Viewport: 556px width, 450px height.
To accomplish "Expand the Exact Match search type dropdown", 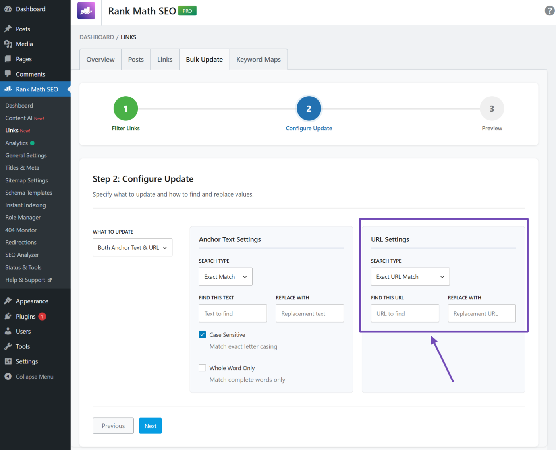I will (225, 276).
